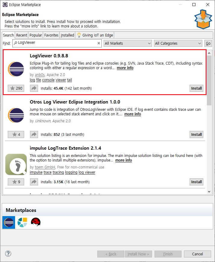The height and width of the screenshot is (262, 215).
Task: Click the Eclipse Marketplace title bar icon
Action: [x=5, y=5]
